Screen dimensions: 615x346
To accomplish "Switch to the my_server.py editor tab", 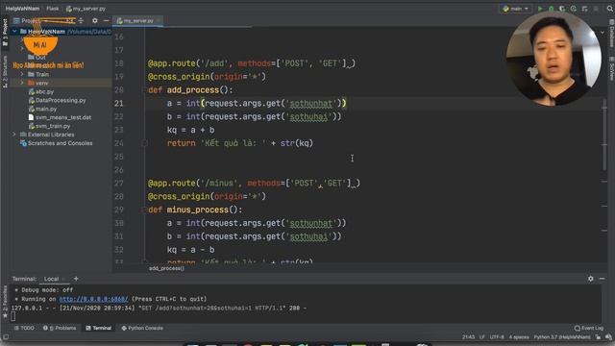I will [x=137, y=20].
